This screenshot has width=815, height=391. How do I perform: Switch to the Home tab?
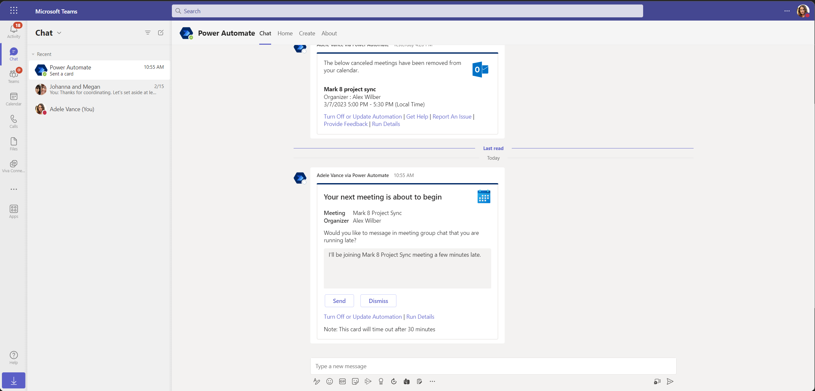click(285, 33)
